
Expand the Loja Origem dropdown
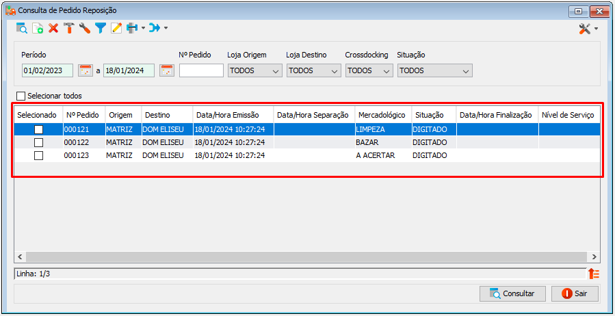point(255,71)
